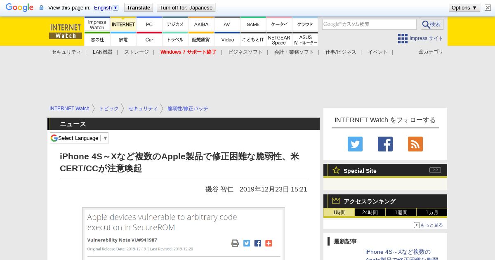
Task: Click the Google logo in translate bar
Action: tap(19, 7)
